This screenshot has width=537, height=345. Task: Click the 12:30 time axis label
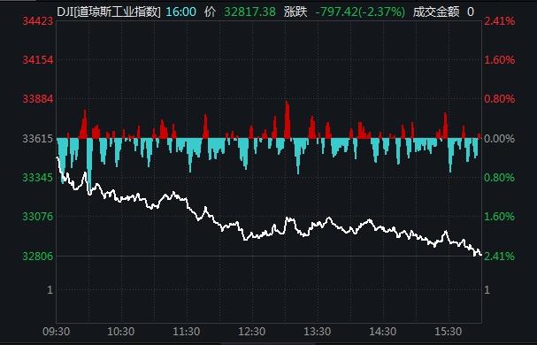point(252,332)
